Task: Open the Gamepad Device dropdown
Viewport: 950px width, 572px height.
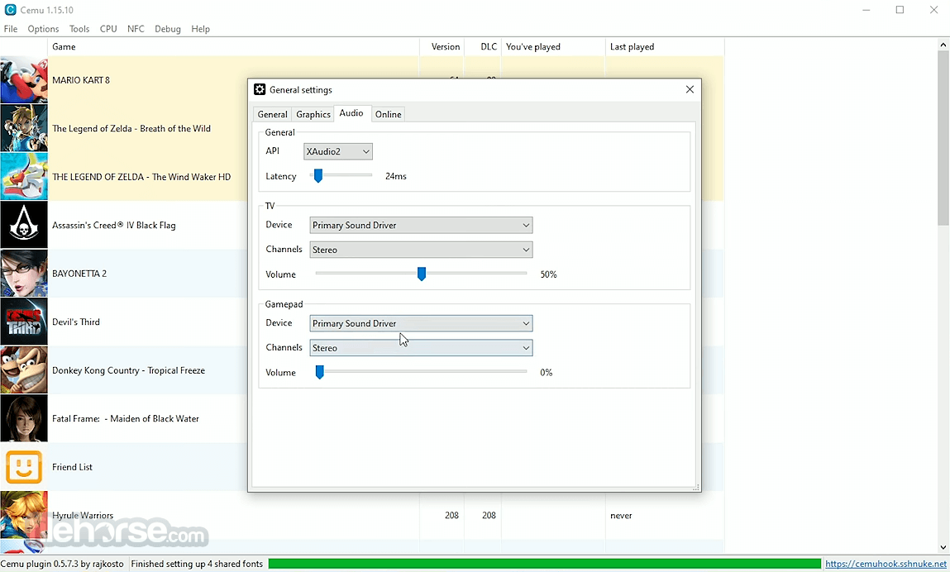Action: (421, 323)
